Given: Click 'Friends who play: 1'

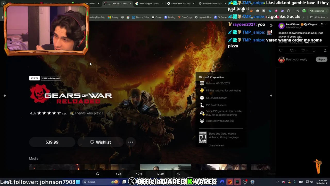Looking at the screenshot, I should [87, 113].
